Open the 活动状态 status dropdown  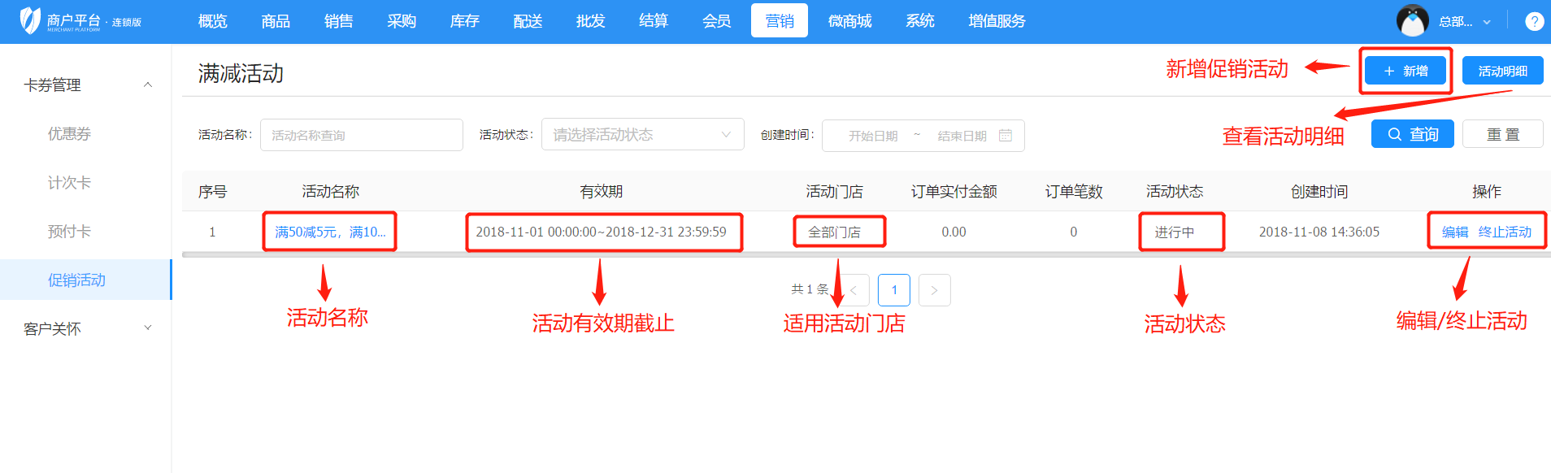642,135
